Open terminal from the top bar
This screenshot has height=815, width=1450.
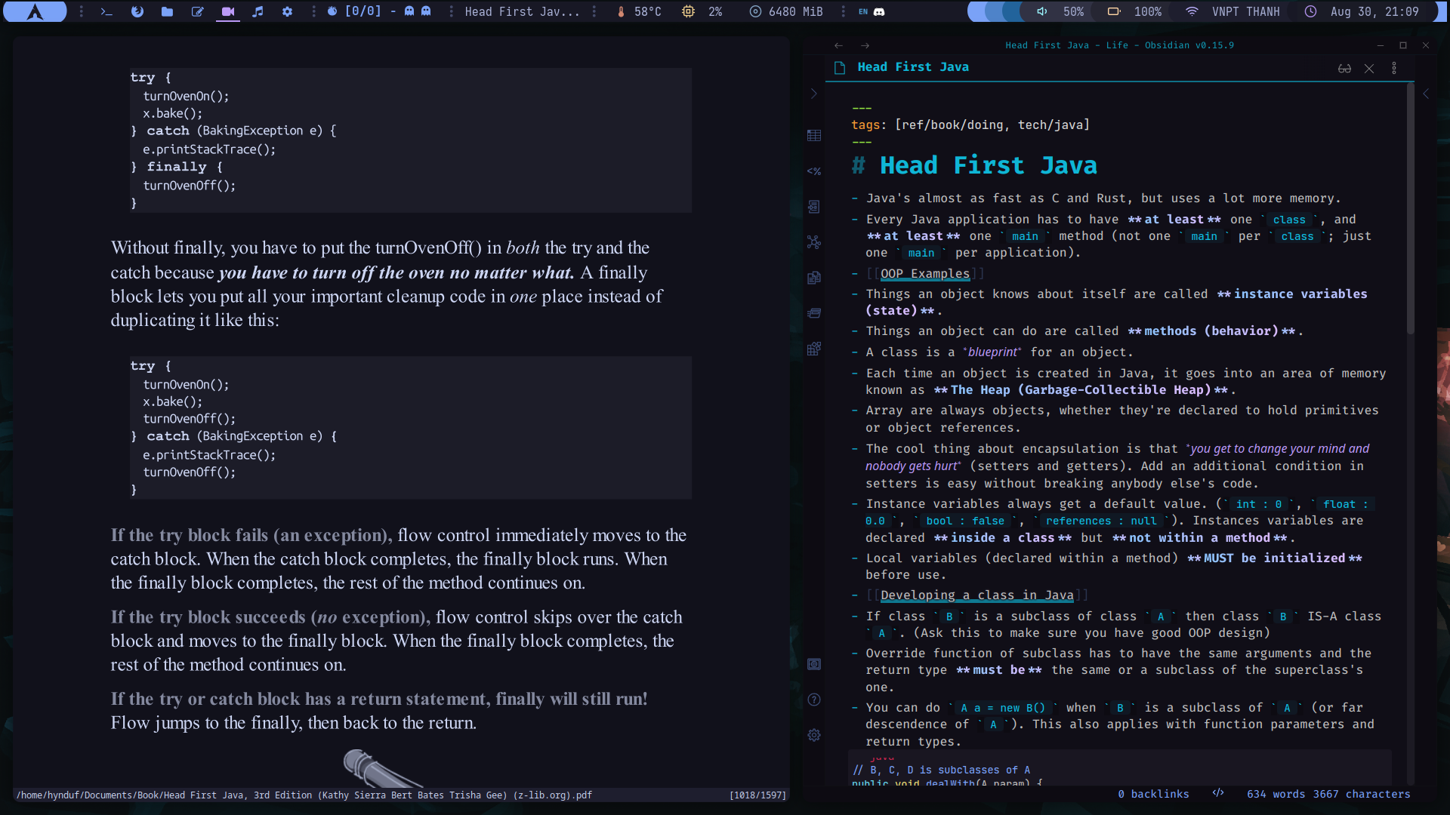[x=106, y=11]
